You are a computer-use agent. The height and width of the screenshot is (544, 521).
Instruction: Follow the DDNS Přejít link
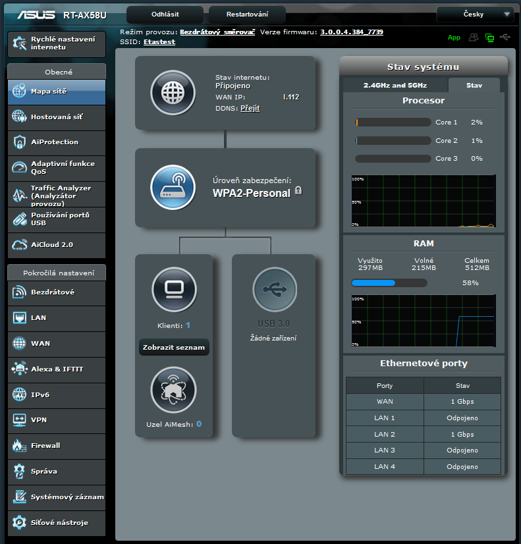pyautogui.click(x=250, y=108)
